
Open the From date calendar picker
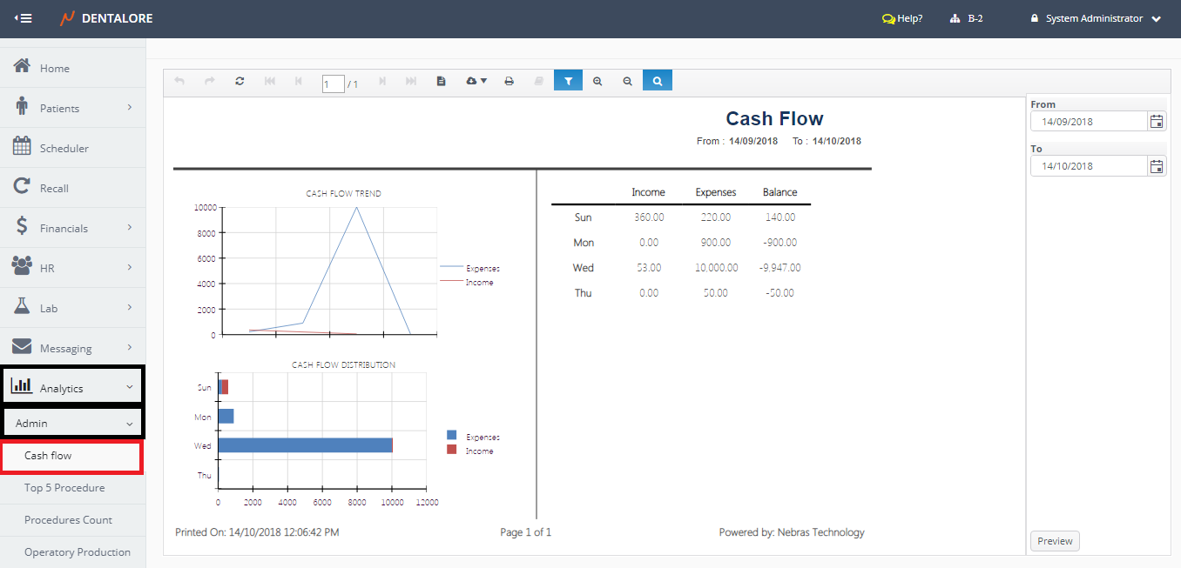pyautogui.click(x=1157, y=122)
